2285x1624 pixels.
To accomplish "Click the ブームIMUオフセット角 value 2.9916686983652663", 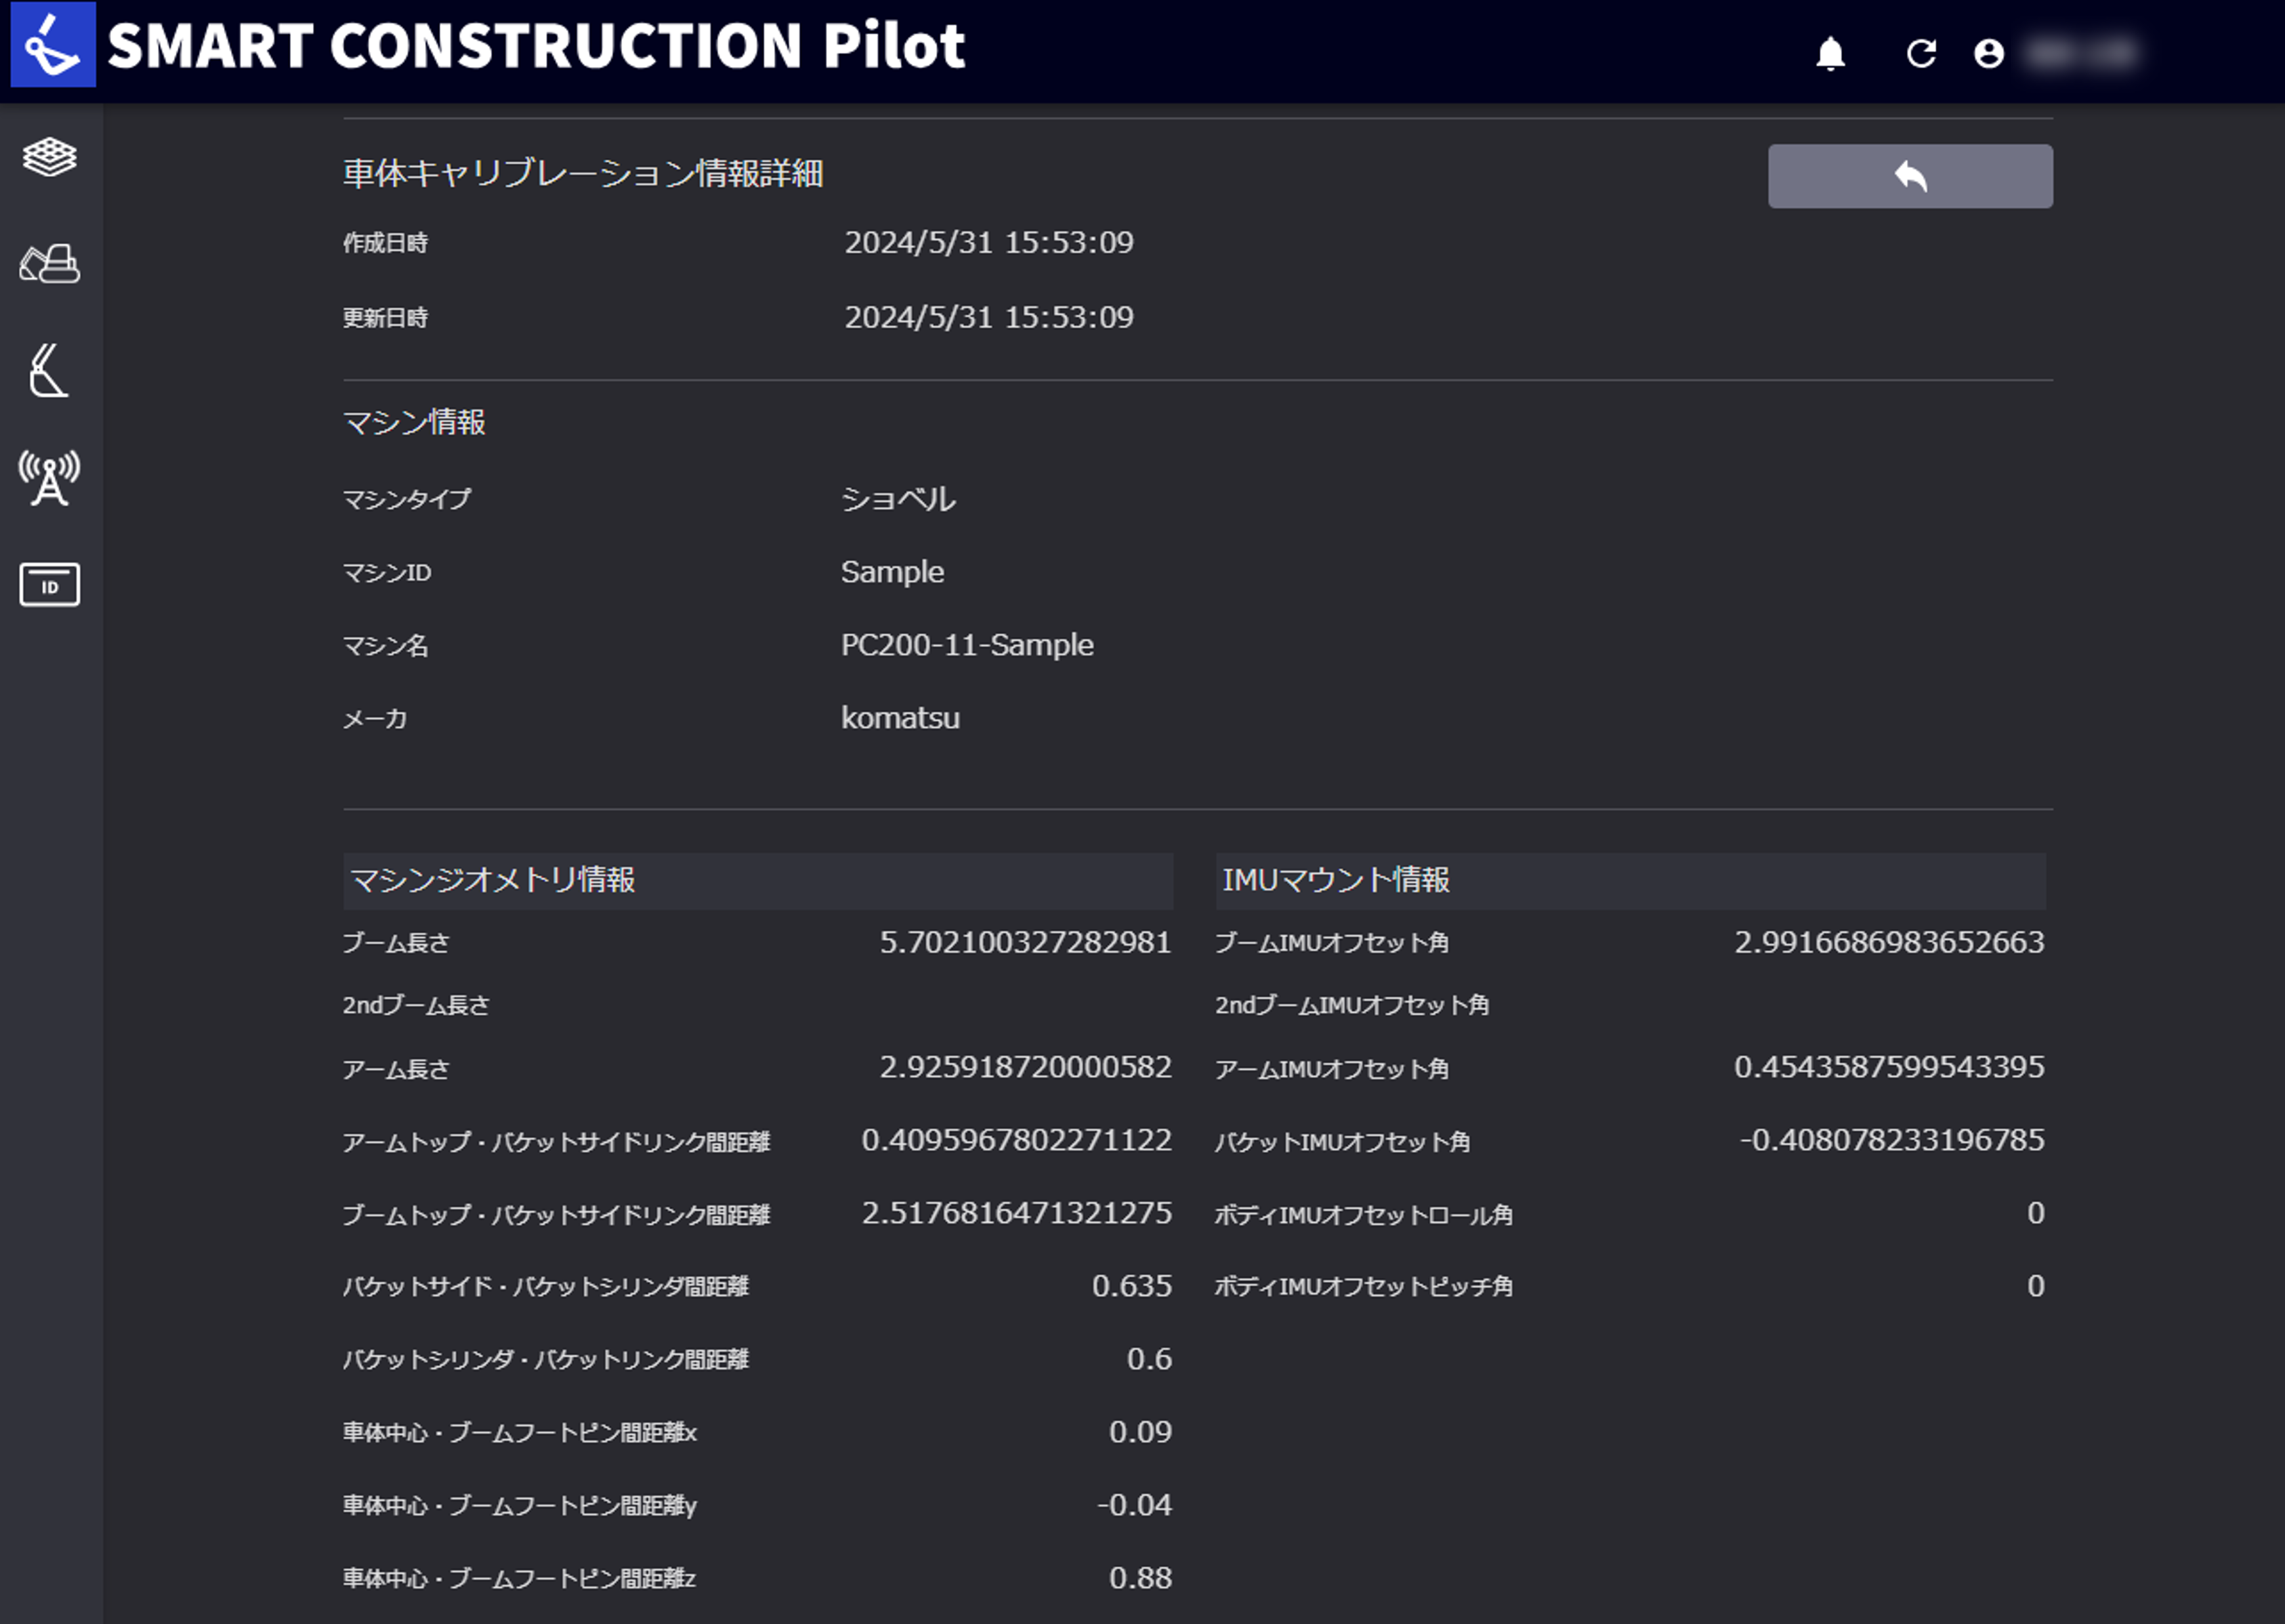I will click(1888, 942).
